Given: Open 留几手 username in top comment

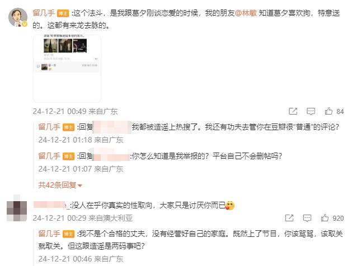Looking at the screenshot, I should click(44, 13).
